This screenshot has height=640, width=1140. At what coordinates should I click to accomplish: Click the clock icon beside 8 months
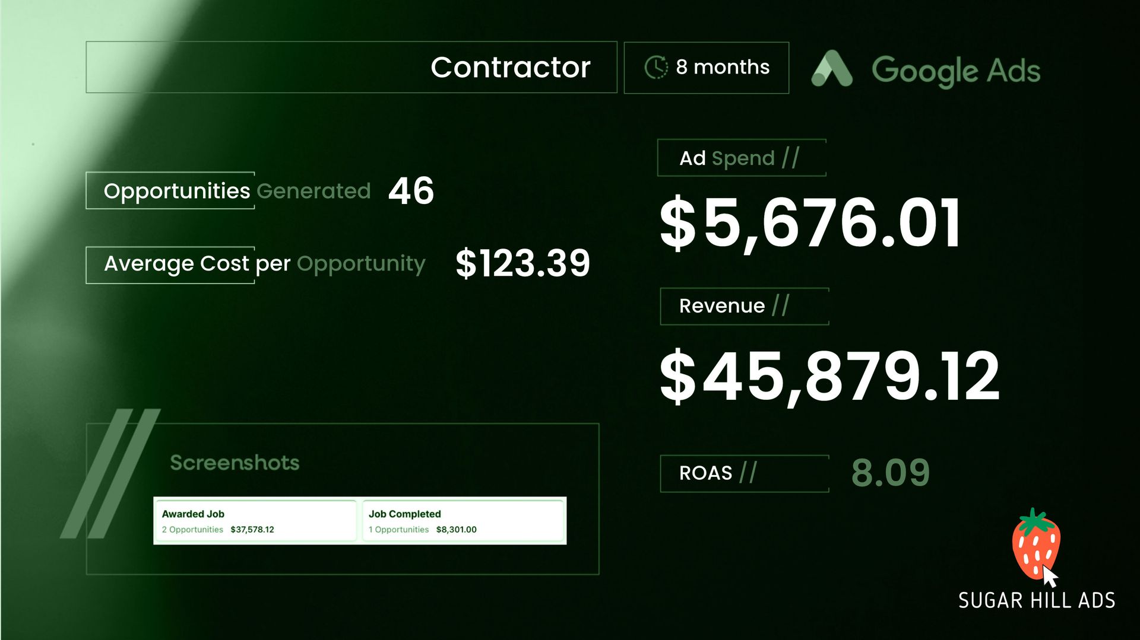656,67
